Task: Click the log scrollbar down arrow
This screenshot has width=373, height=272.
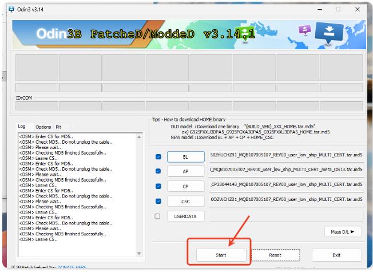Action: [x=139, y=254]
